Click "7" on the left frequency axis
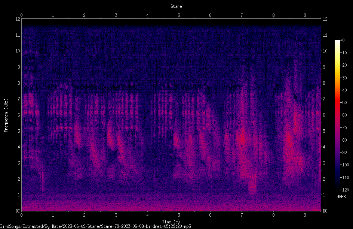The image size is (353, 229). [x=19, y=99]
